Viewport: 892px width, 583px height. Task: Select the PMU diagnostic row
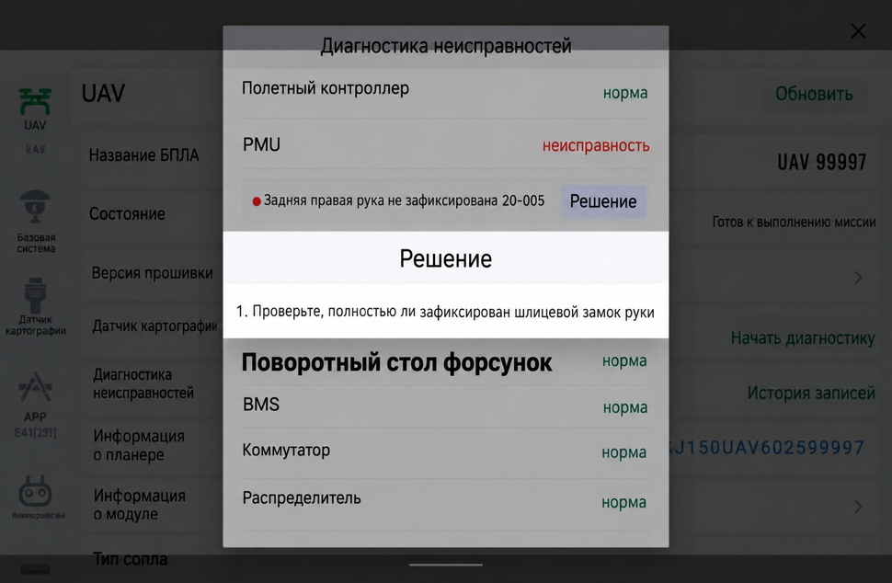point(445,144)
